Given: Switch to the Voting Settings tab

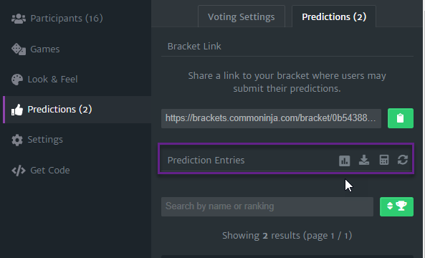Looking at the screenshot, I should (x=242, y=16).
